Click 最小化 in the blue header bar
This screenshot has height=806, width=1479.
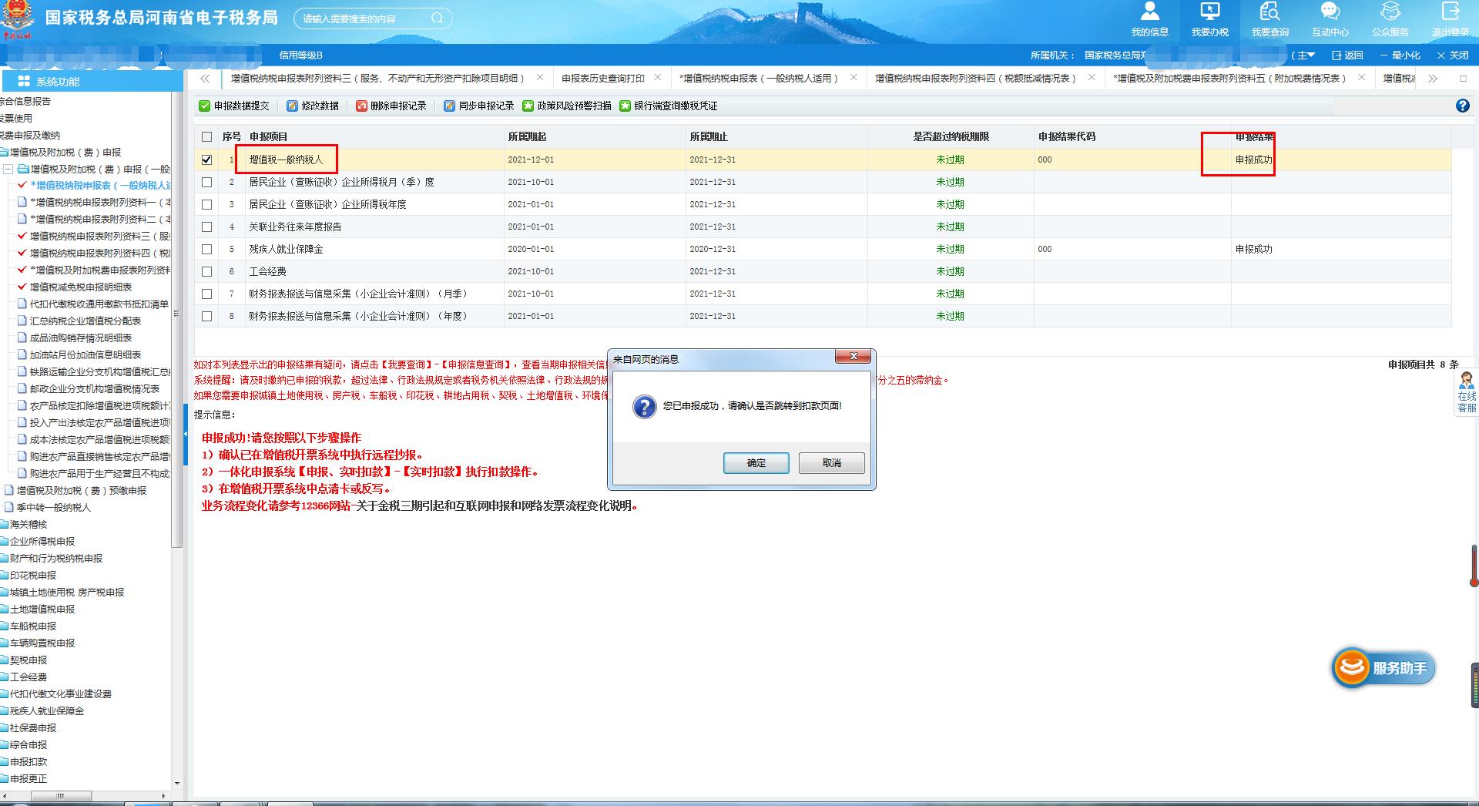pyautogui.click(x=1400, y=55)
